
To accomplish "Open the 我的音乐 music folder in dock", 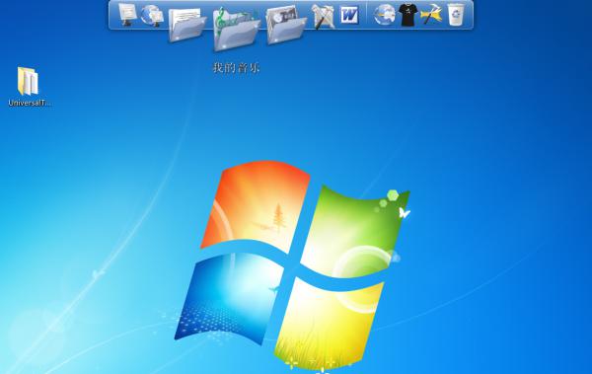I will coord(236,29).
